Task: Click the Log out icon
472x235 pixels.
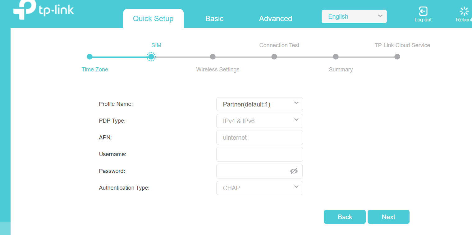Action: click(423, 11)
